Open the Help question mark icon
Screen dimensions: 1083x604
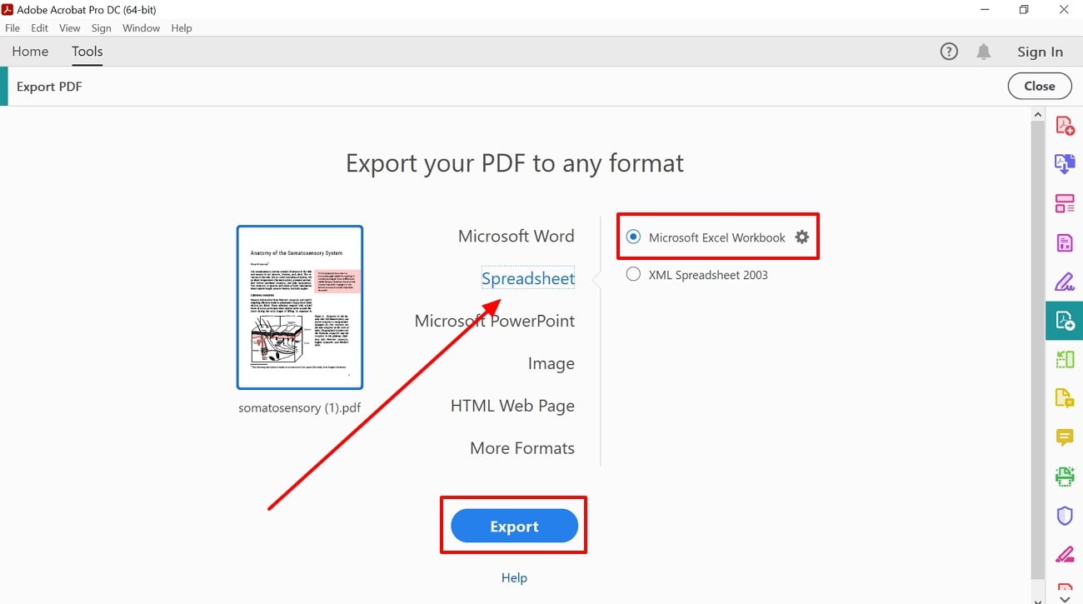tap(949, 52)
